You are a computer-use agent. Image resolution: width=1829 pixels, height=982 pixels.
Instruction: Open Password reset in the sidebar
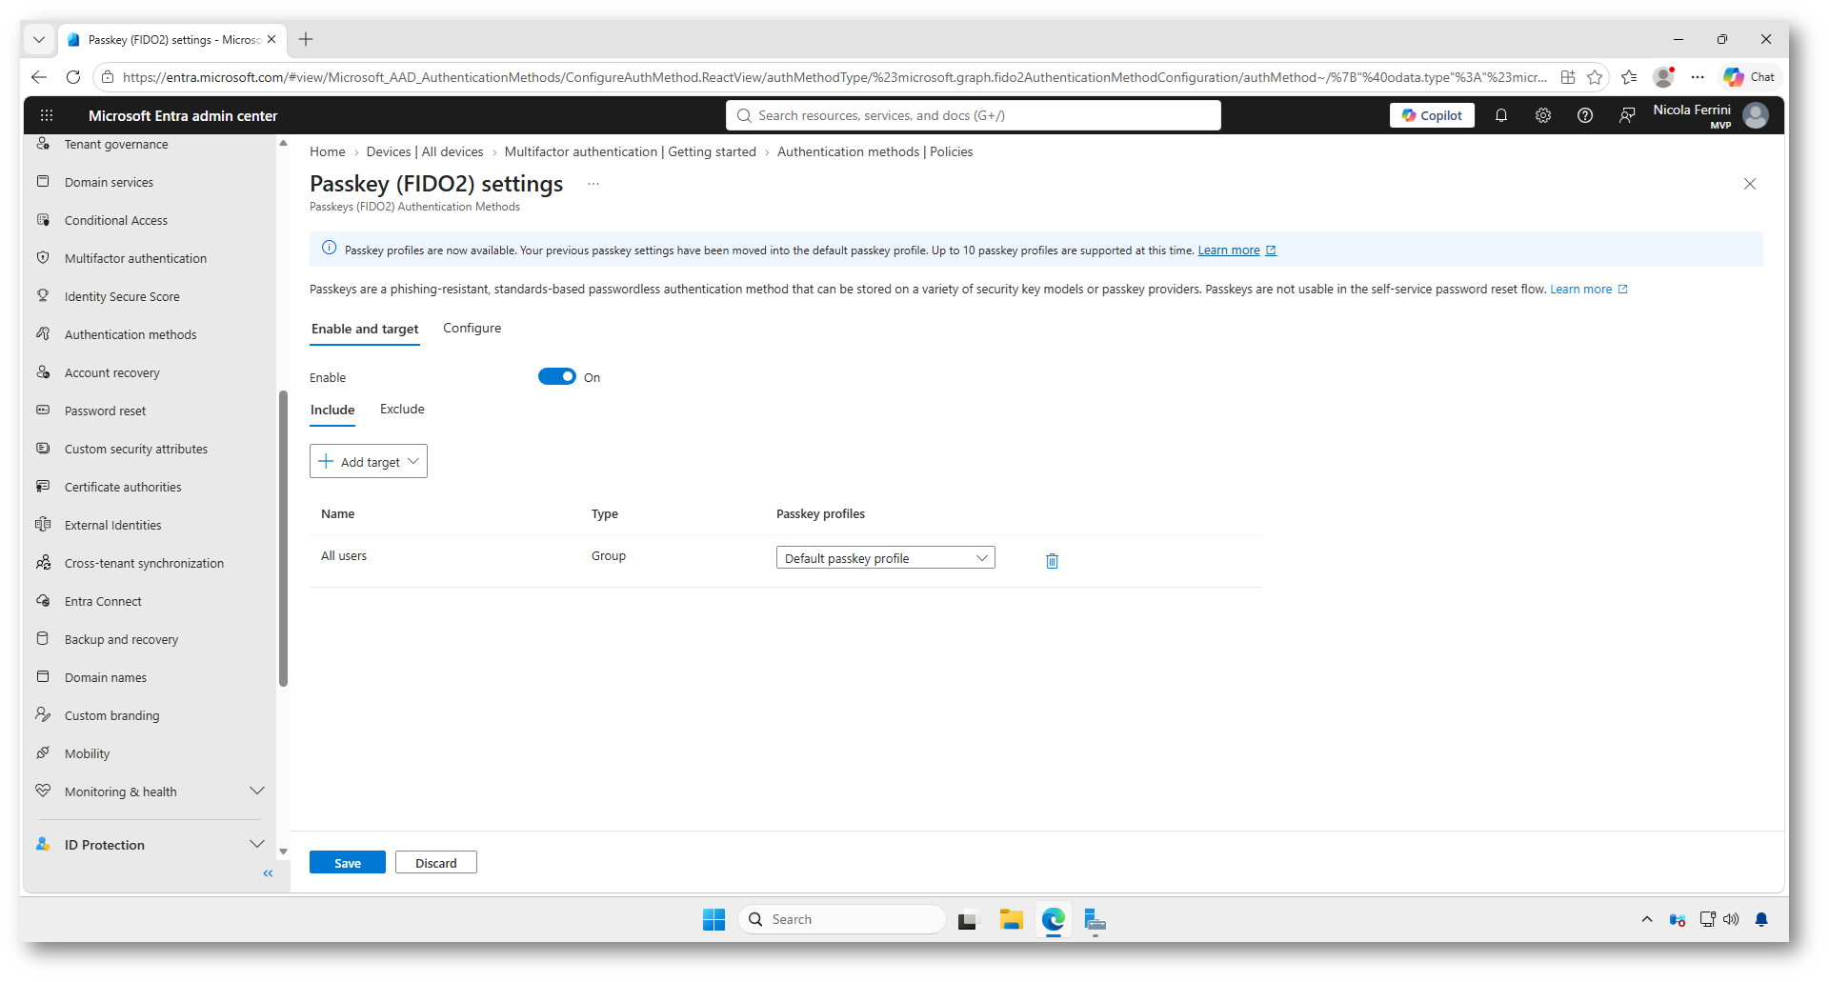point(105,411)
